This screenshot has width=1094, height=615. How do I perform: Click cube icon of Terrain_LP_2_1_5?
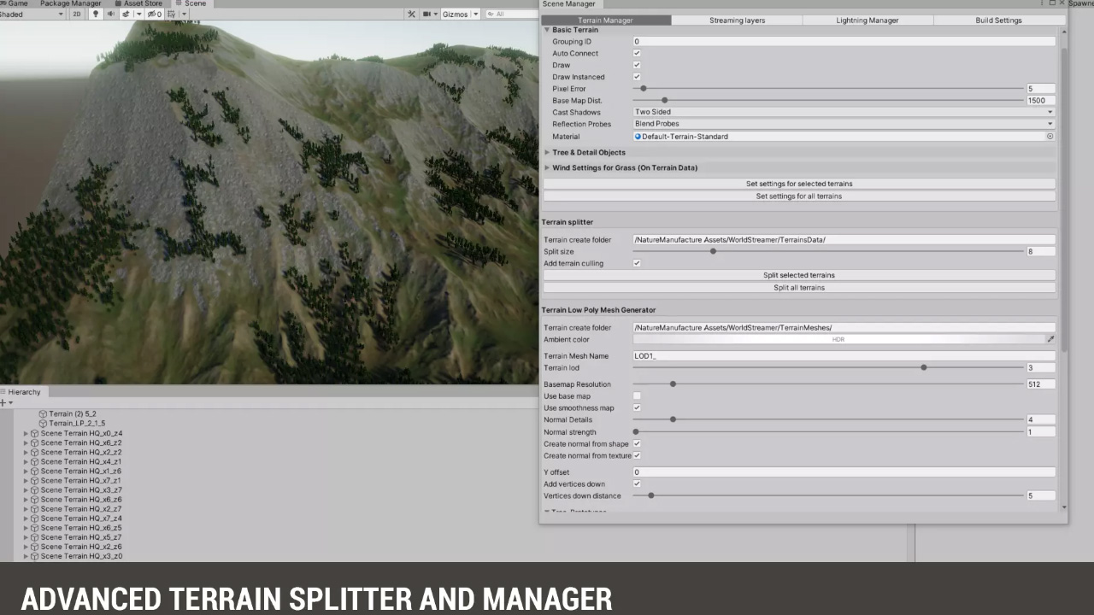coord(43,423)
